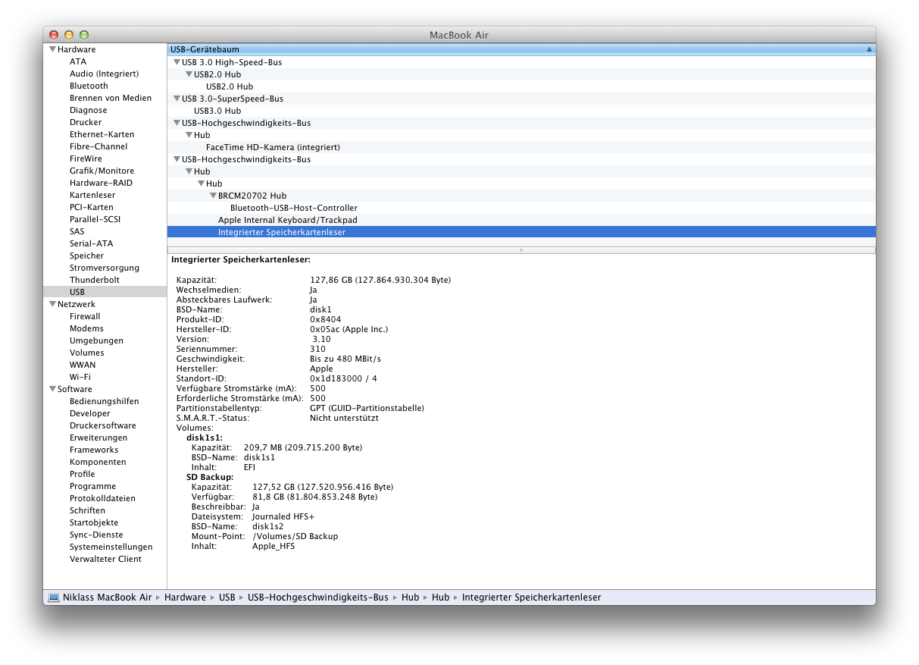
Task: Open the Diagnose entry
Action: tap(89, 110)
